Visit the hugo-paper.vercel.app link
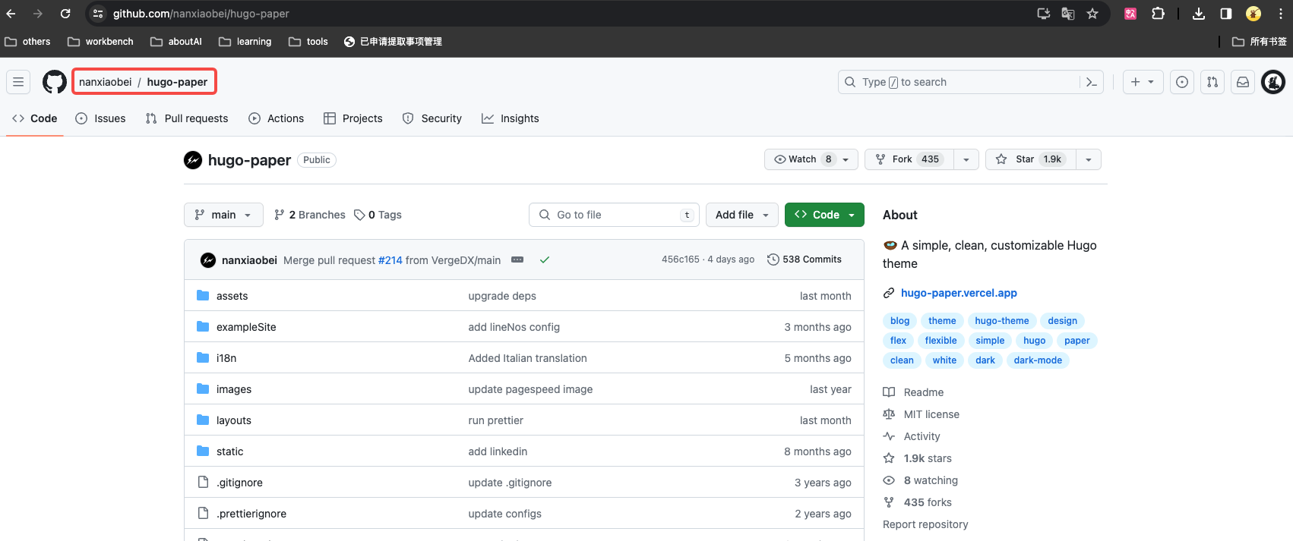The width and height of the screenshot is (1293, 541). [x=959, y=293]
